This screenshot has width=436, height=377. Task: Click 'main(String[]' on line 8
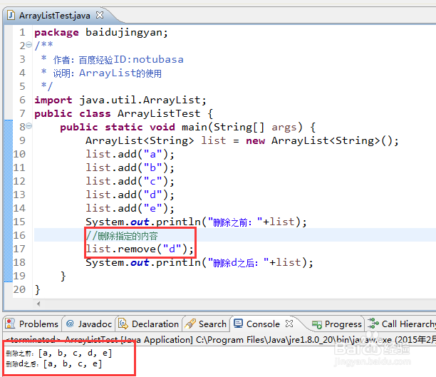tap(223, 127)
